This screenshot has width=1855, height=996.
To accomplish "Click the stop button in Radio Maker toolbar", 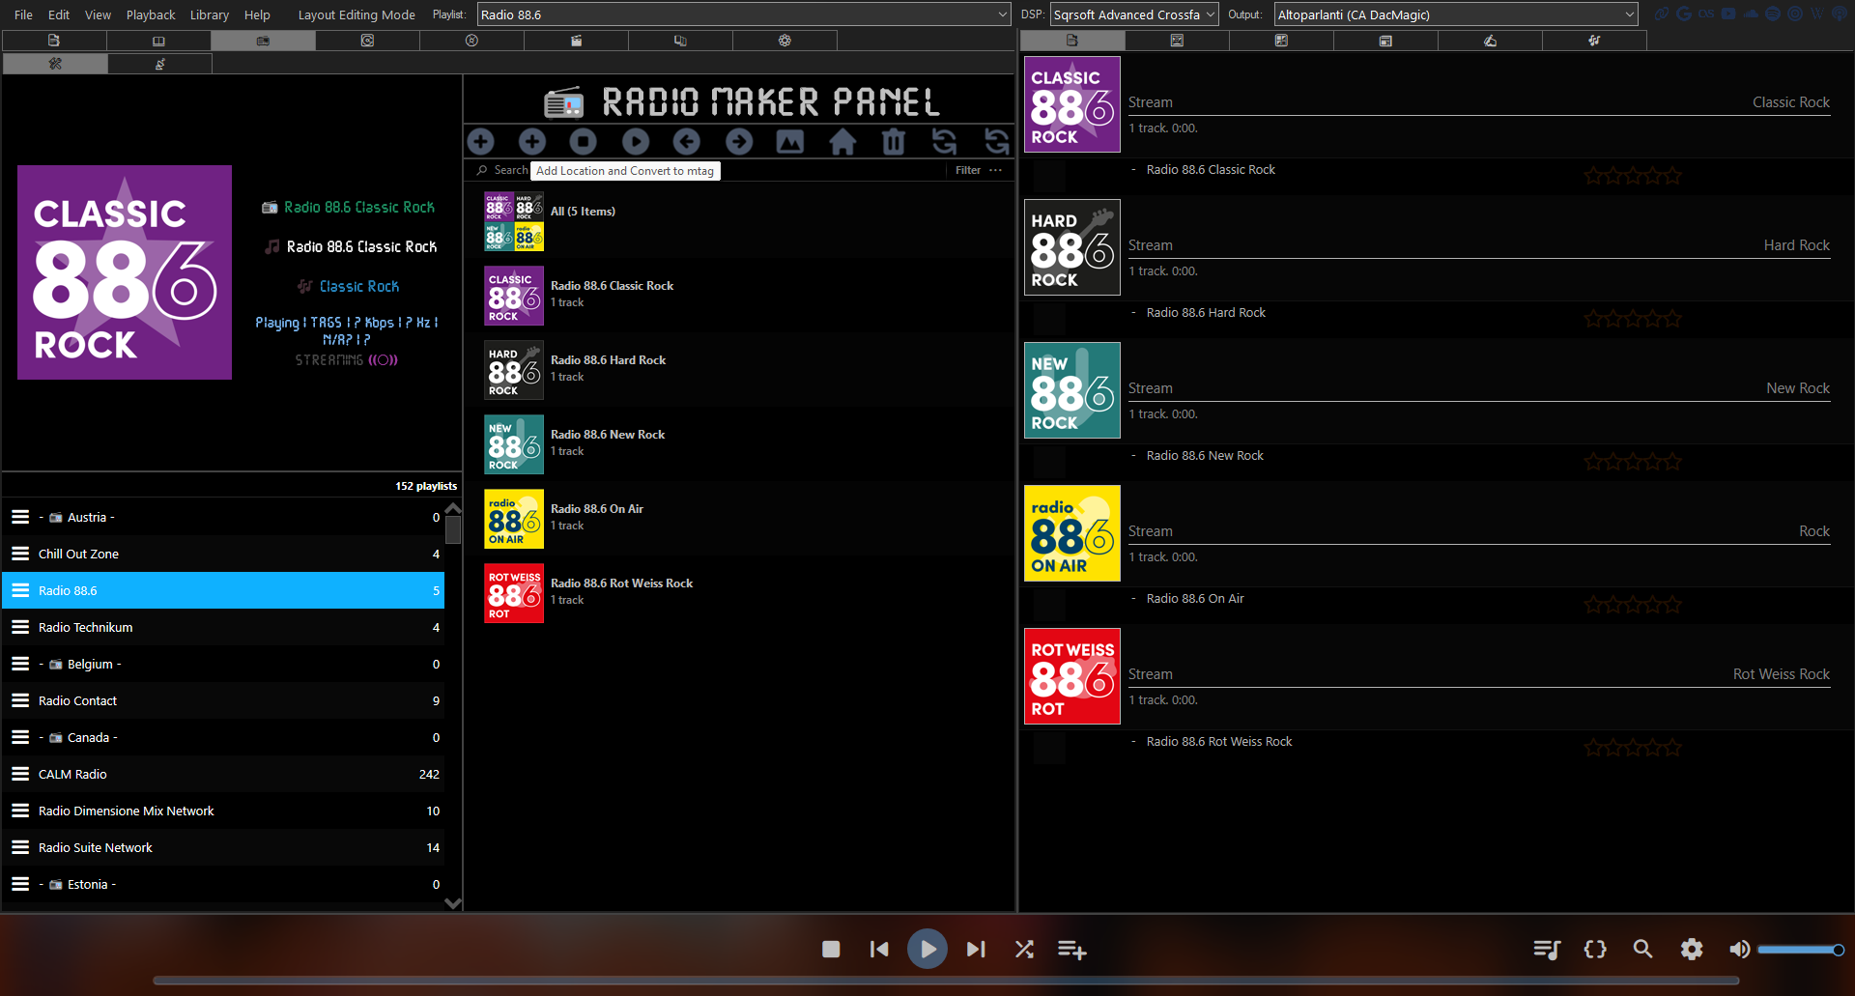I will 584,142.
